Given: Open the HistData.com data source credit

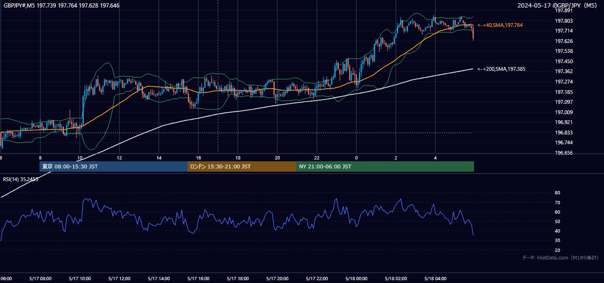Looking at the screenshot, I should (x=561, y=258).
